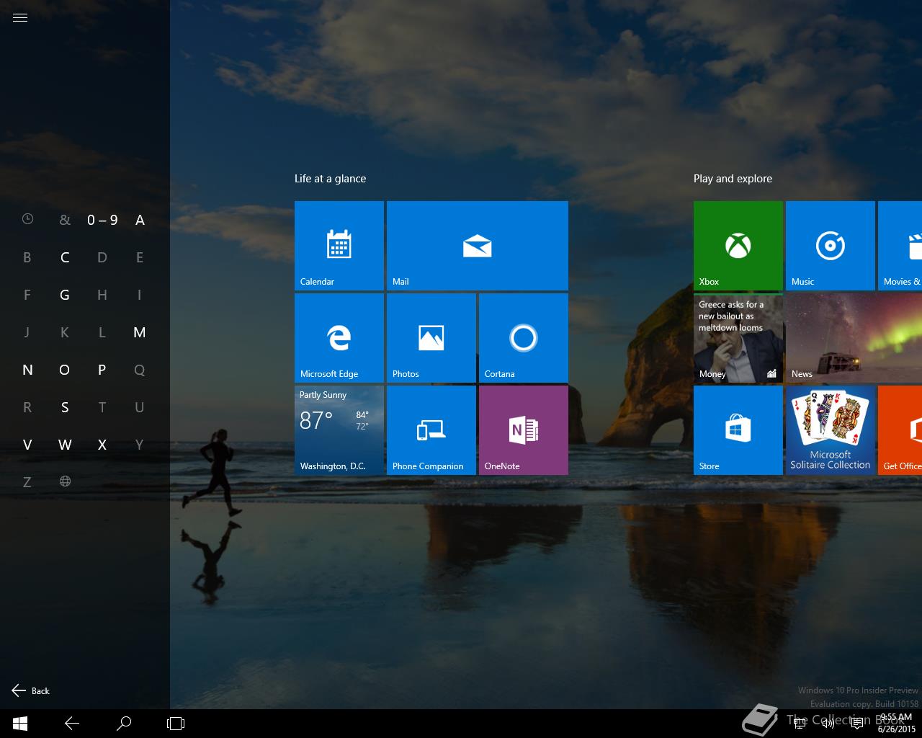Open the Photos tile

point(431,338)
